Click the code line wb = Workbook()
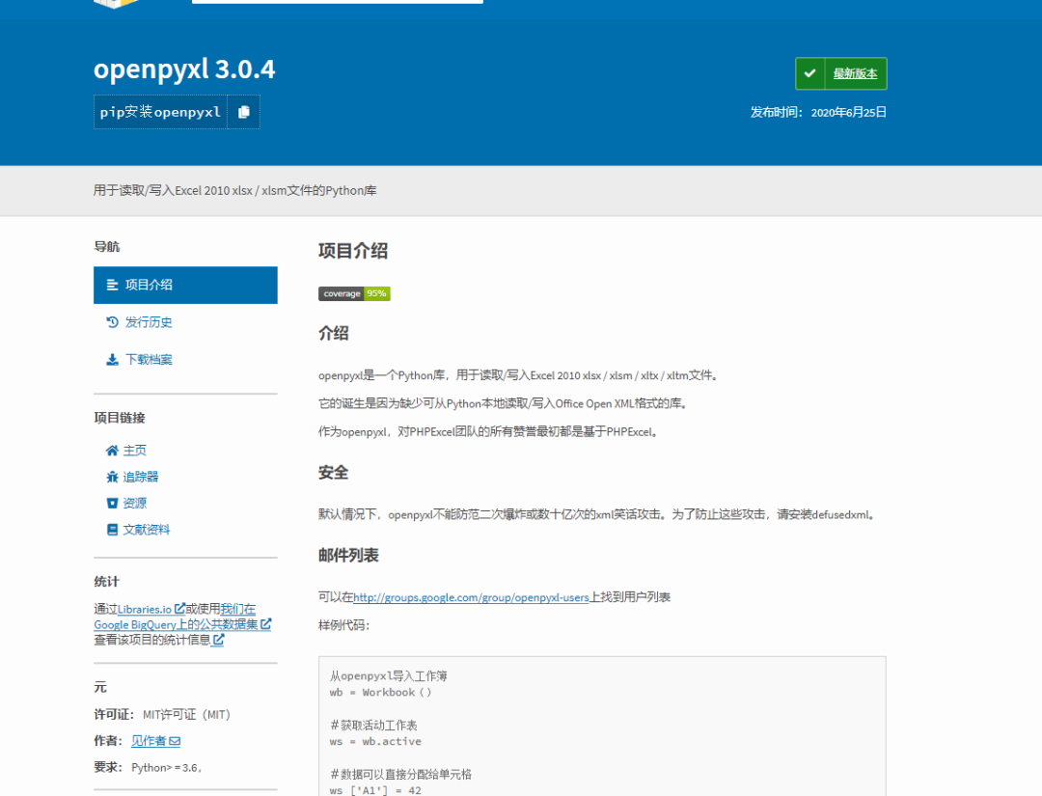1042x796 pixels. (x=380, y=693)
